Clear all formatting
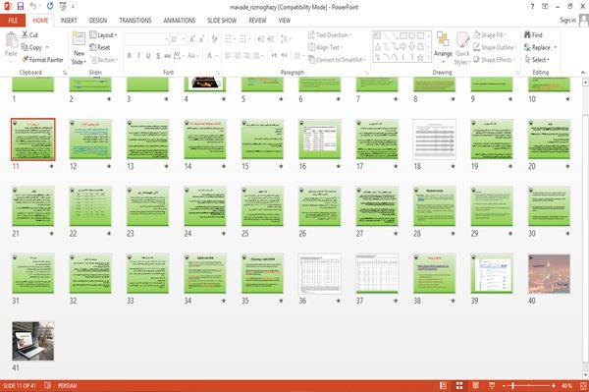The image size is (589, 392). click(214, 39)
